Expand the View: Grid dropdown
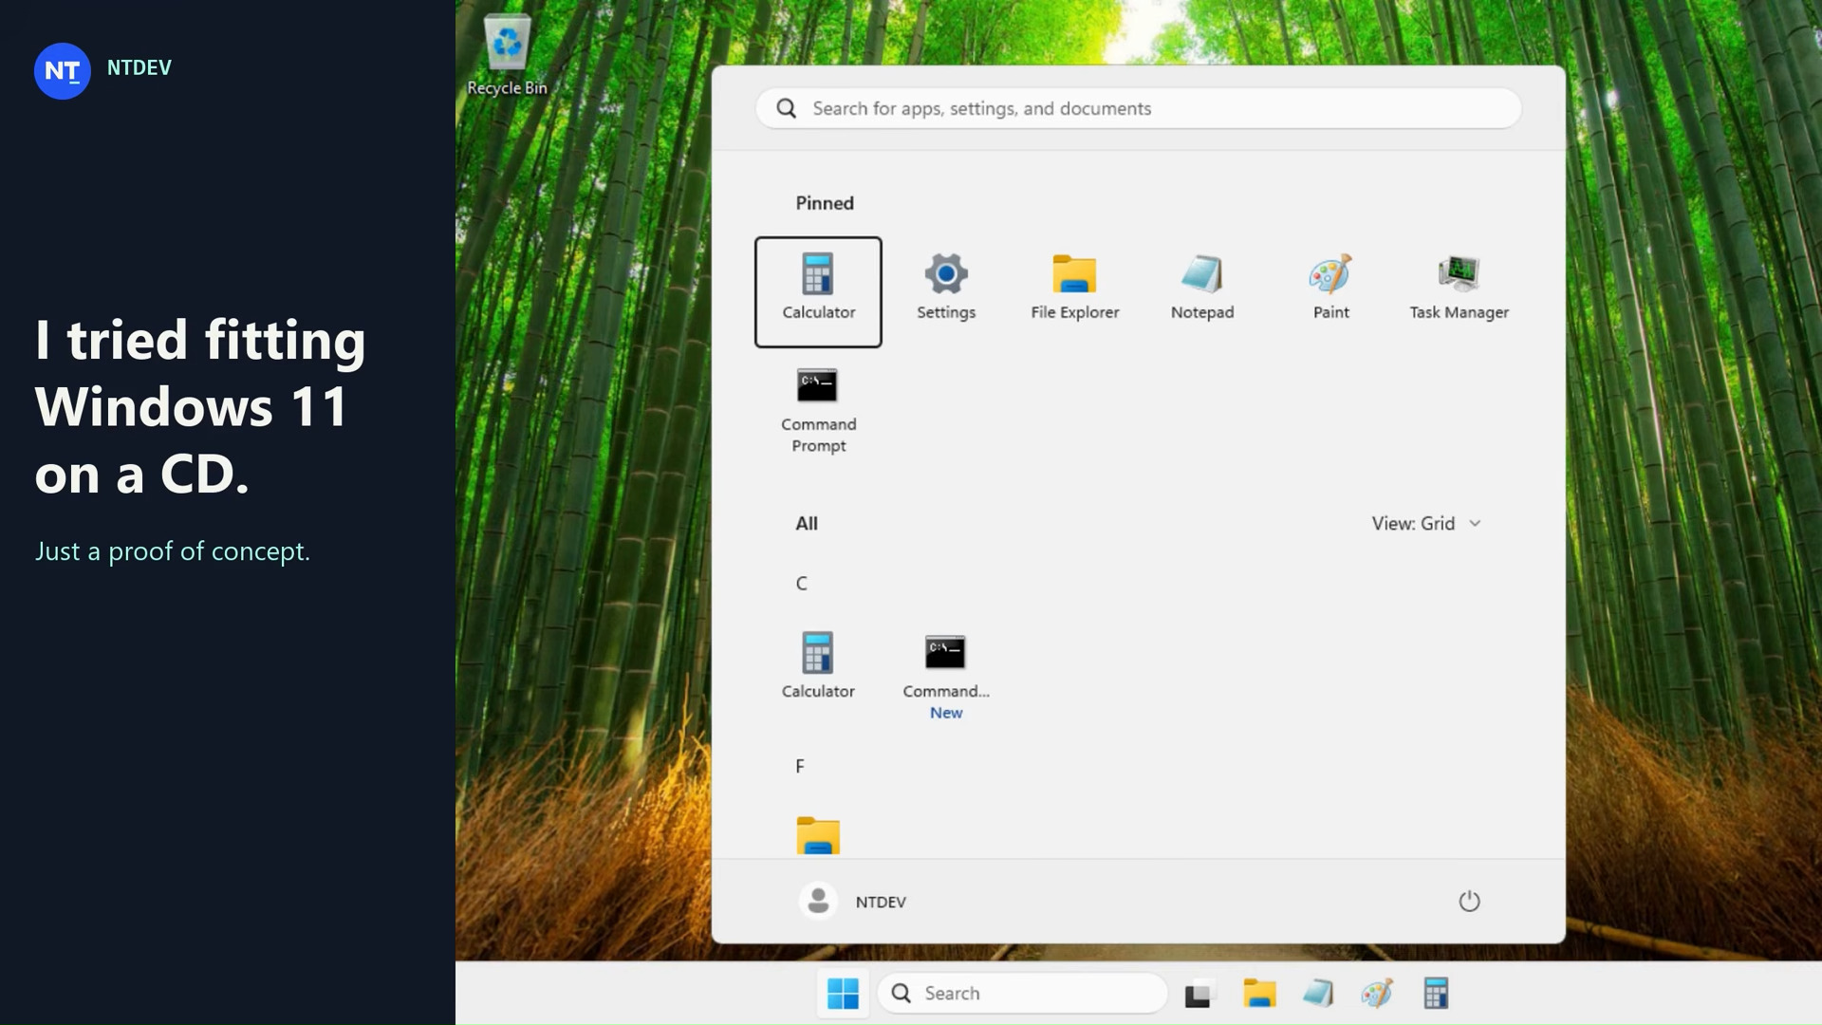The image size is (1822, 1025). point(1426,523)
